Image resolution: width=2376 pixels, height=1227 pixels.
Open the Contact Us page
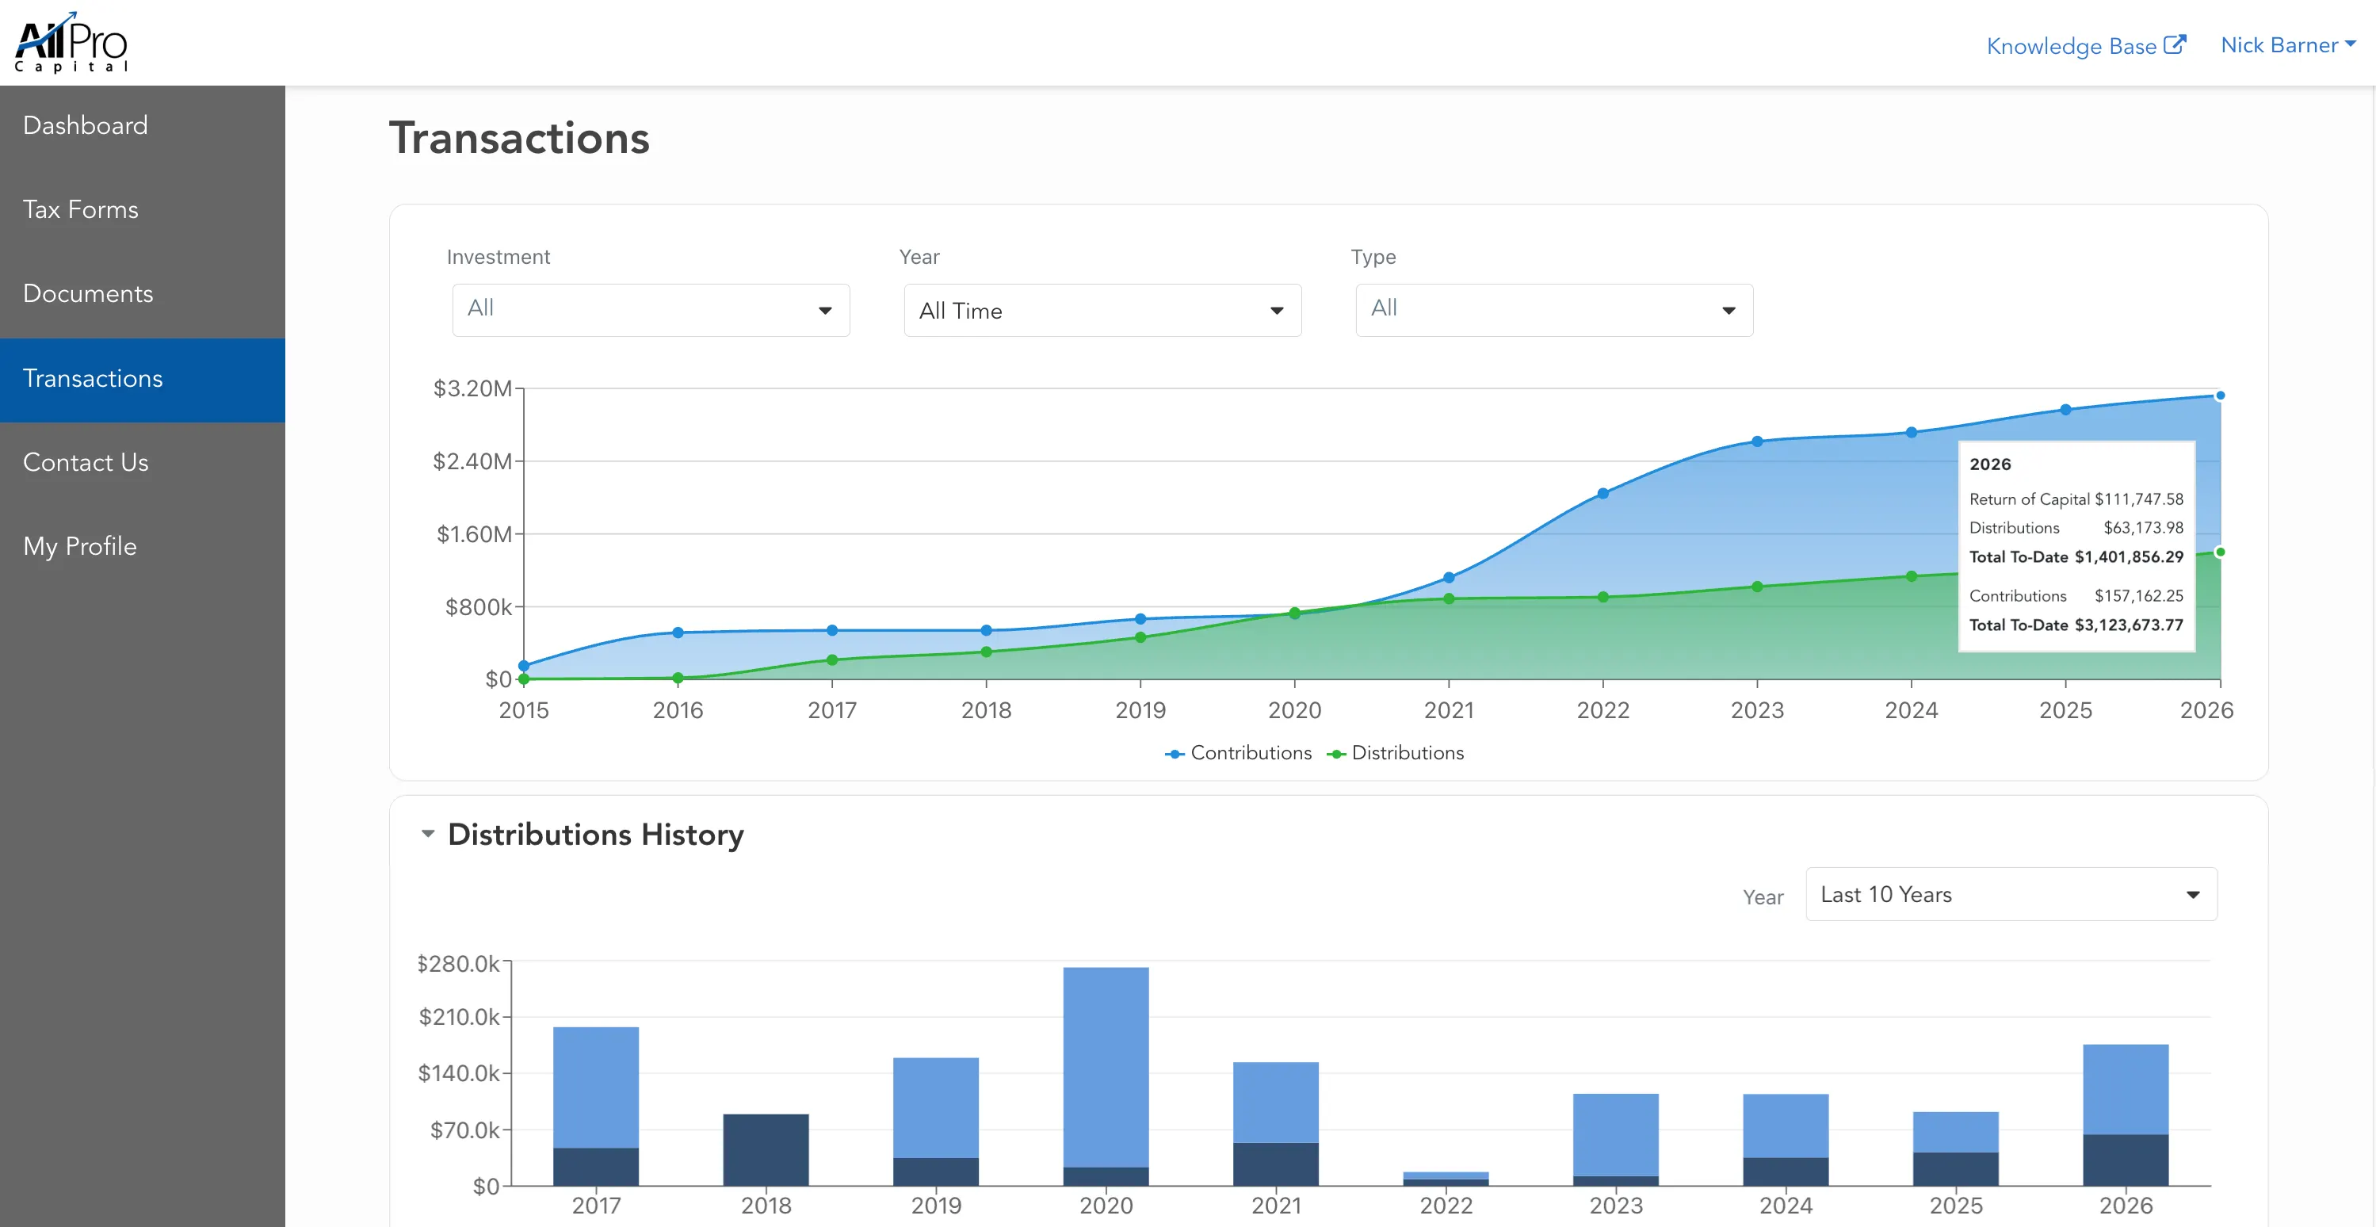click(x=142, y=462)
